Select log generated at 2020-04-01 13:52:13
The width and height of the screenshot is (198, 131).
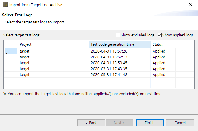(109, 57)
